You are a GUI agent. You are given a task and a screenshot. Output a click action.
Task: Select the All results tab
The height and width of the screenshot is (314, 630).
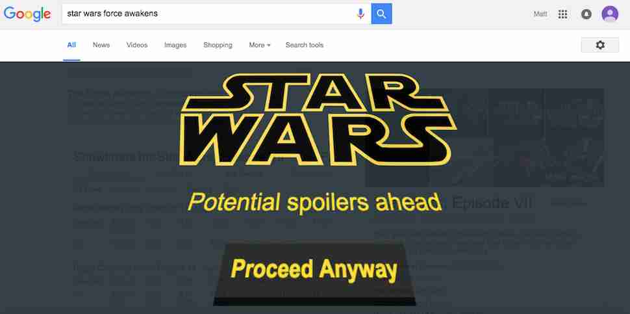[x=71, y=45]
